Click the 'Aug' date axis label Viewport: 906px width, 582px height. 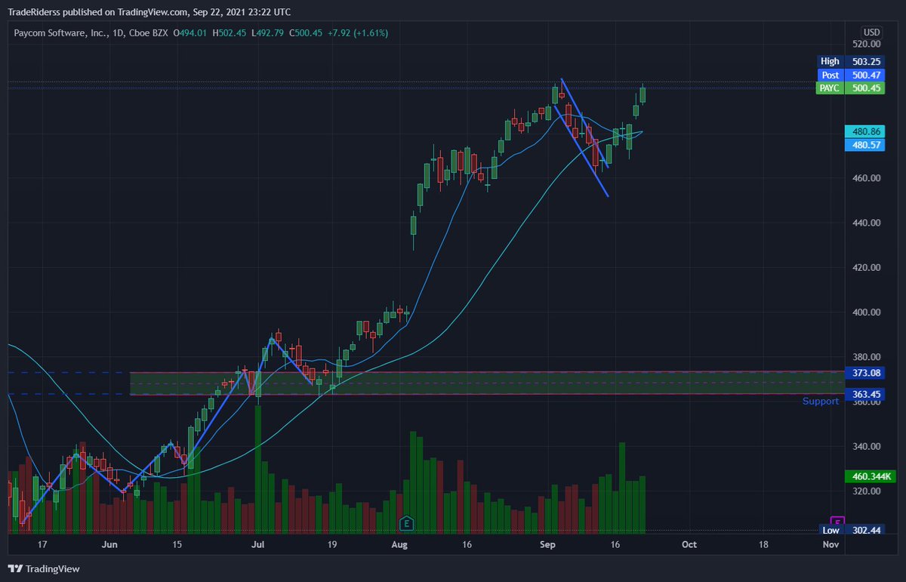pos(400,544)
